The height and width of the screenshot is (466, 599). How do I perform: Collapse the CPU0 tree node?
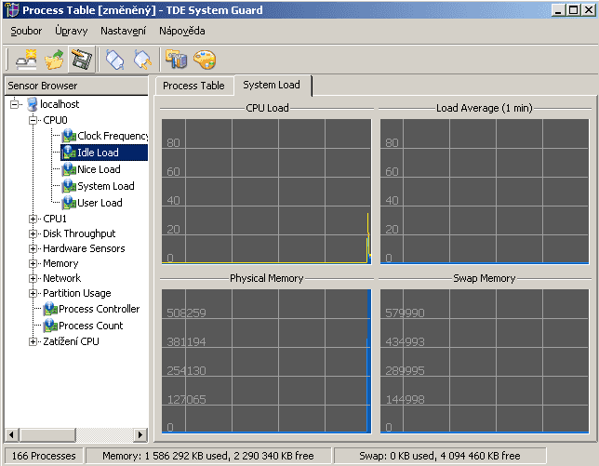pyautogui.click(x=34, y=120)
